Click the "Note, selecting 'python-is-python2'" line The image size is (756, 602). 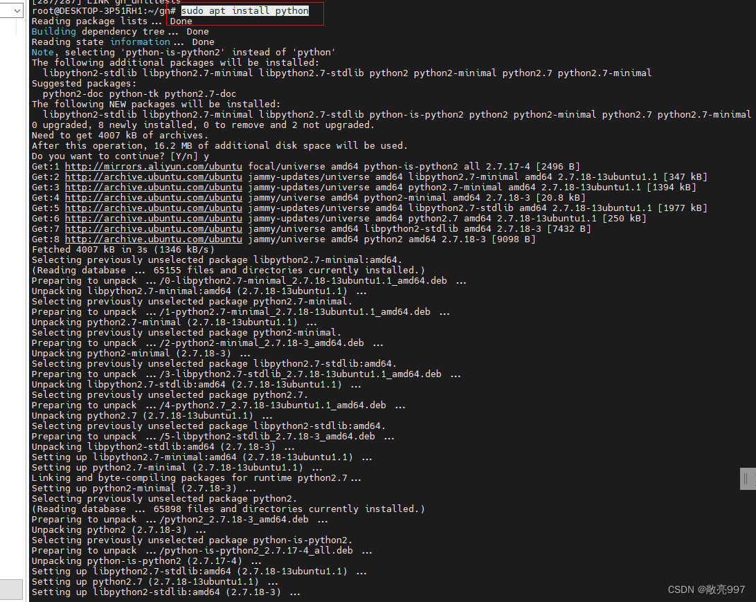(x=183, y=53)
